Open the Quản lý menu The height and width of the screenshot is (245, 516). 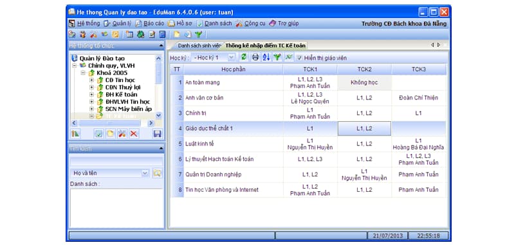coord(118,24)
